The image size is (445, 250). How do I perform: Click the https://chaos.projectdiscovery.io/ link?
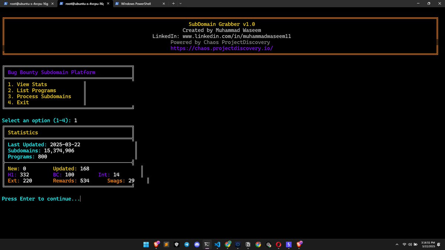pos(222,49)
